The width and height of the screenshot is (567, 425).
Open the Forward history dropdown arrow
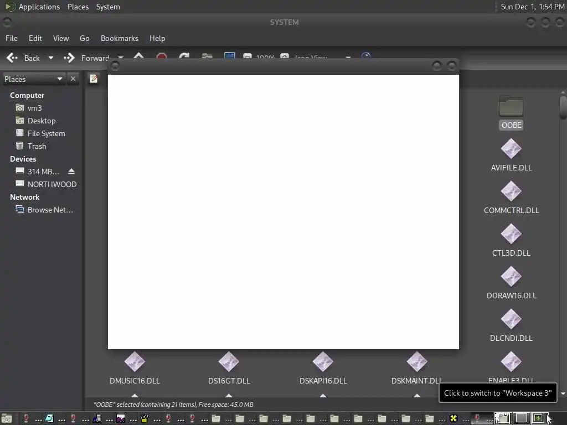pos(121,58)
